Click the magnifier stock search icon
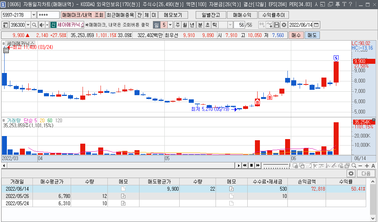Viewport: 378px width, 222px height. tap(34, 25)
